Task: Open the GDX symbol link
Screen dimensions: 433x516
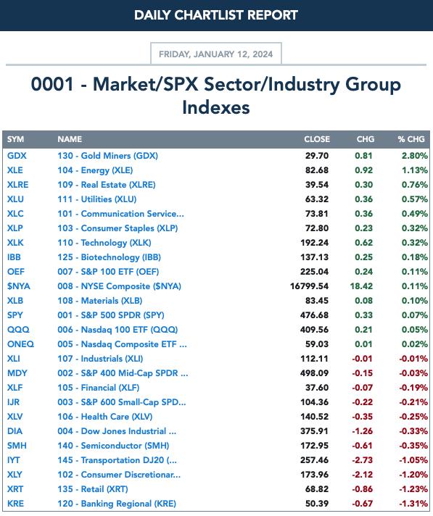Action: 17,156
